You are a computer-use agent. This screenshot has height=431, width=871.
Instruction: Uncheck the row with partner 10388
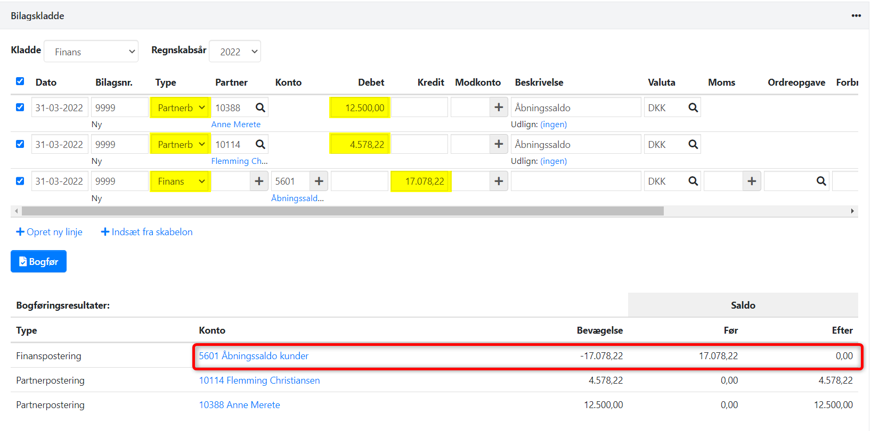(20, 107)
